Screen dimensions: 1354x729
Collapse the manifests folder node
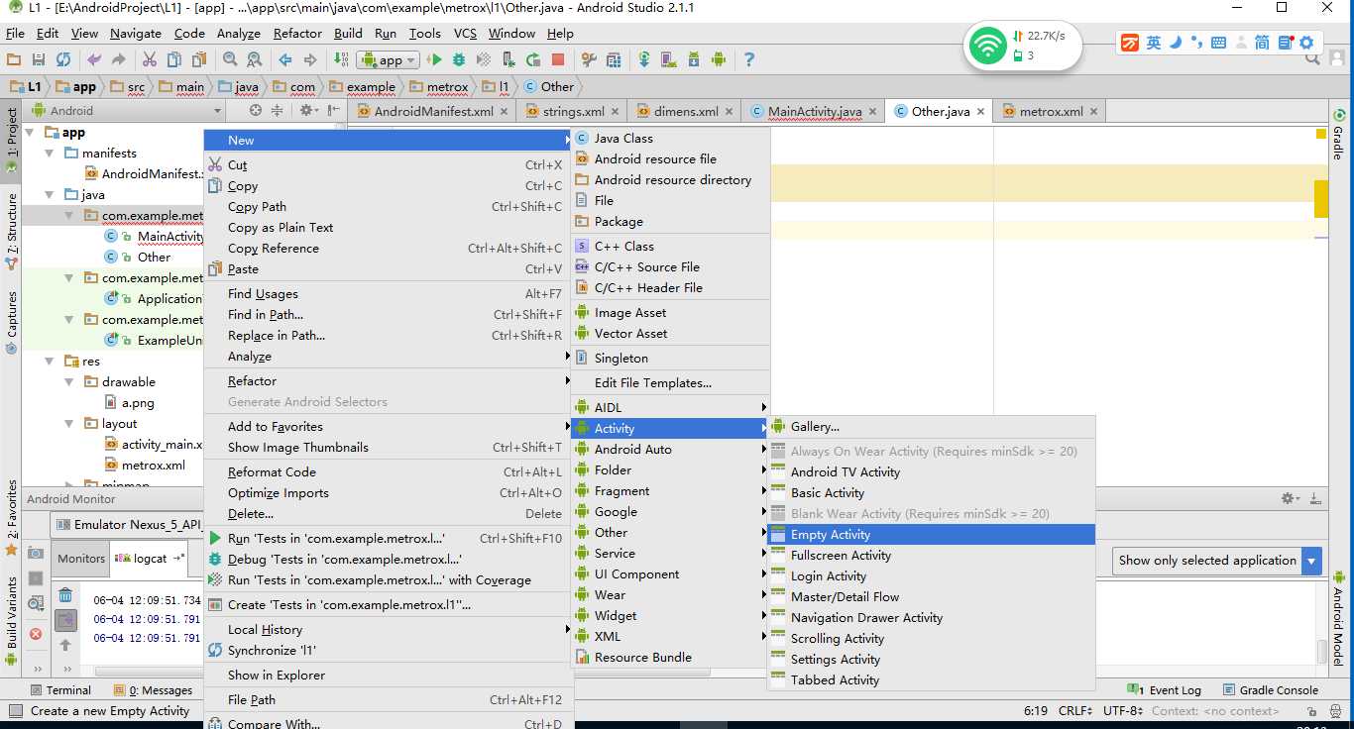pyautogui.click(x=50, y=153)
